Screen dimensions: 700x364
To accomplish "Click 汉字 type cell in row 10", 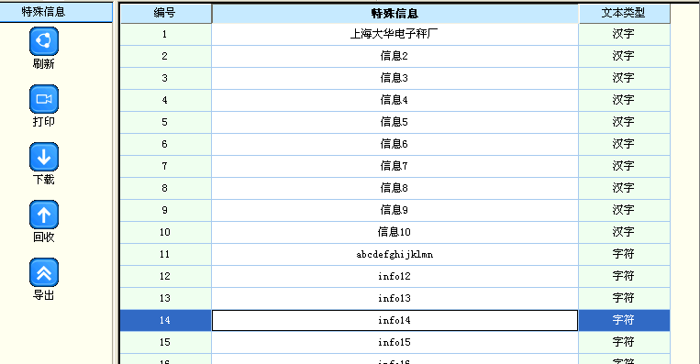I will tap(624, 232).
